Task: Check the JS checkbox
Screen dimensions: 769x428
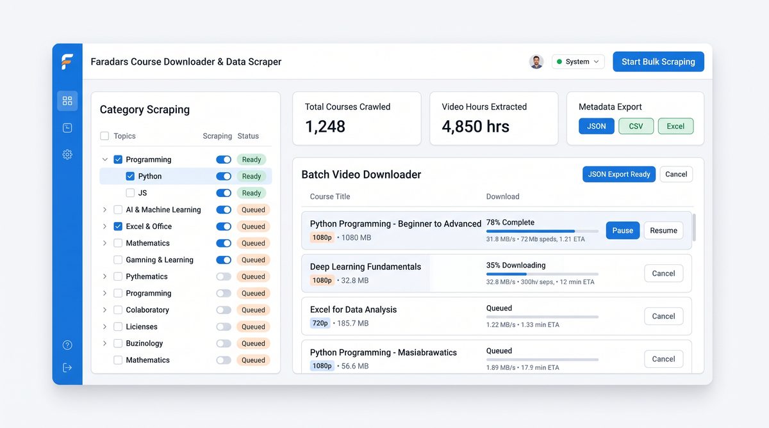Action: pos(130,193)
